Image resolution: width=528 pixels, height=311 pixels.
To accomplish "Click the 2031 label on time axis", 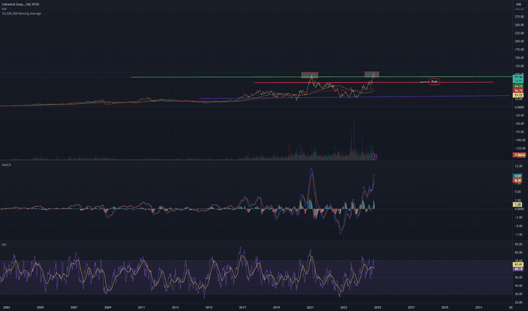I will coord(479,307).
